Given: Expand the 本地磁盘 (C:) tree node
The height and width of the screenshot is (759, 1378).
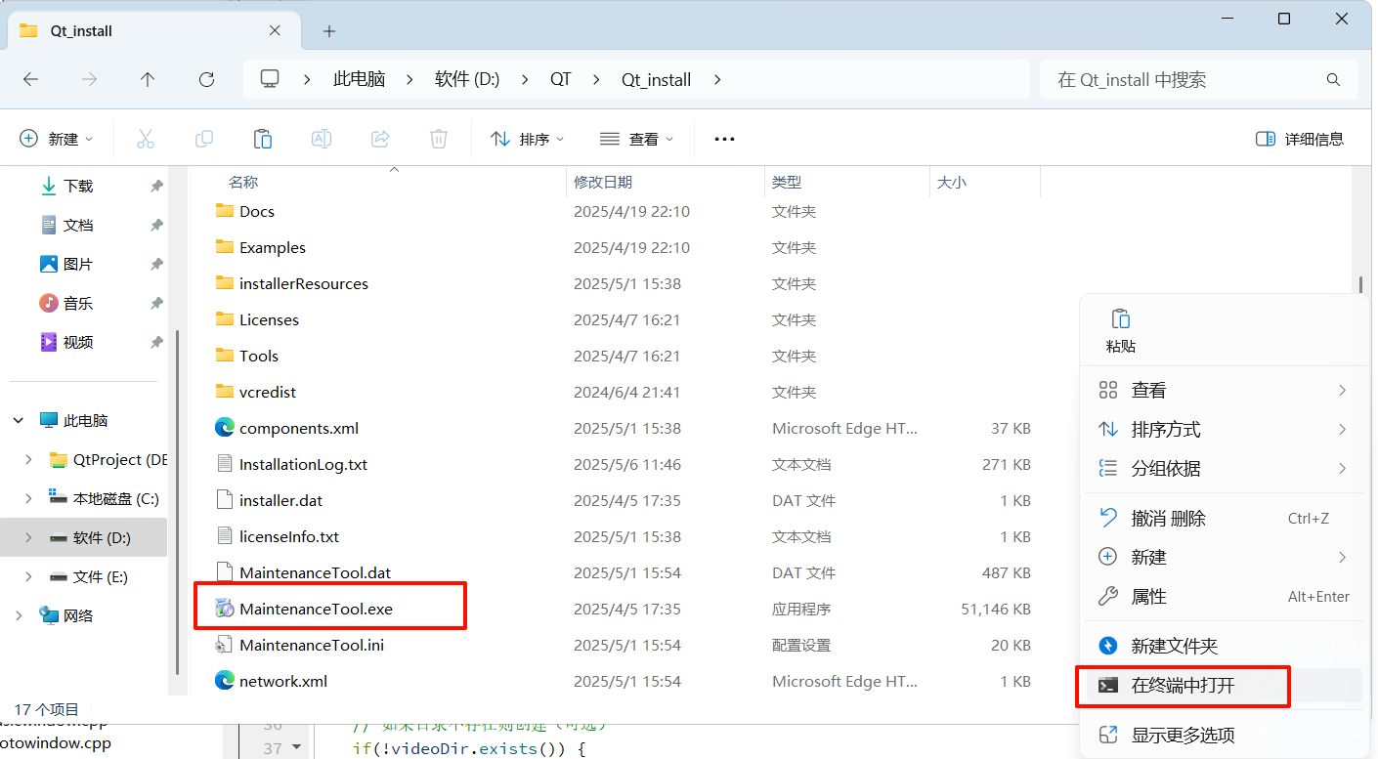Looking at the screenshot, I should tap(28, 498).
